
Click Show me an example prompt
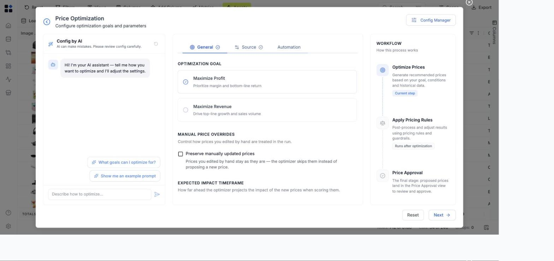pyautogui.click(x=125, y=176)
